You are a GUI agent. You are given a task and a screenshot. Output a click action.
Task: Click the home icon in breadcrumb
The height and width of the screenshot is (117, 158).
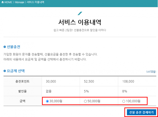coord(3,2)
